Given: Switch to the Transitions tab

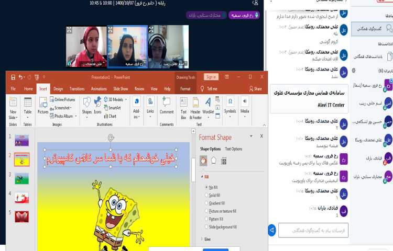Looking at the screenshot, I should (x=77, y=89).
